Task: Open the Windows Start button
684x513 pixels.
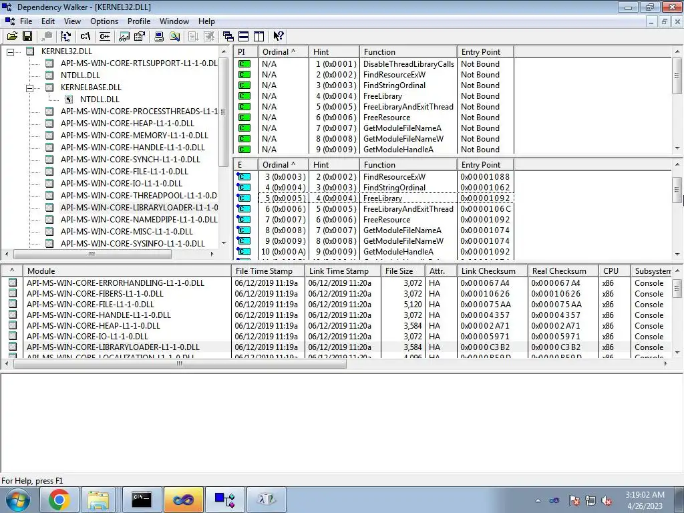Action: pos(18,500)
